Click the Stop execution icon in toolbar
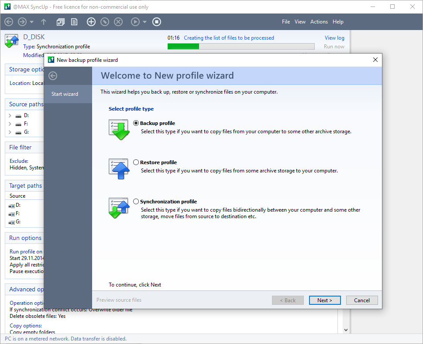This screenshot has width=423, height=344. (x=156, y=22)
